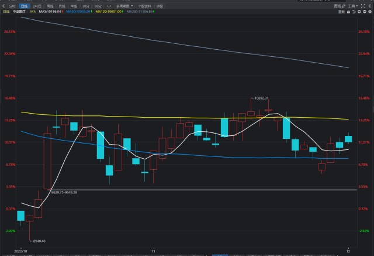
Task: Select the 月线 monthly tab
Action: coord(62,6)
